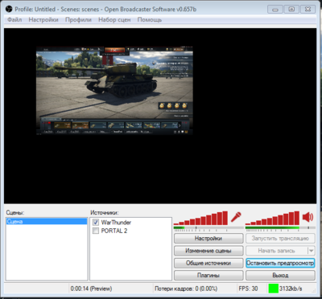Stop preview with Остановить предпросмотр button

[280, 263]
